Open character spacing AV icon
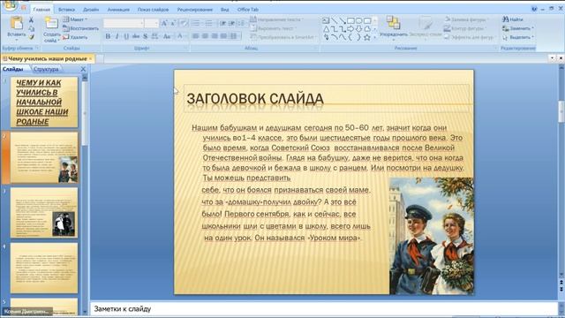The height and width of the screenshot is (318, 565). coord(155,36)
